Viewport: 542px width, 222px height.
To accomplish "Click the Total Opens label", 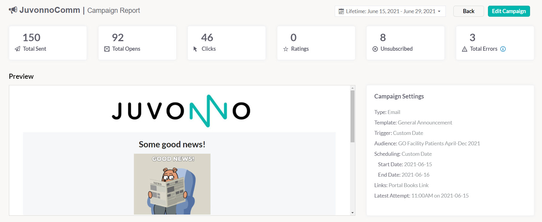I will click(126, 49).
